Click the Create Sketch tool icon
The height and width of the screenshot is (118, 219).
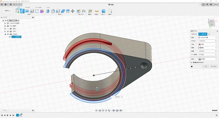click(18, 11)
